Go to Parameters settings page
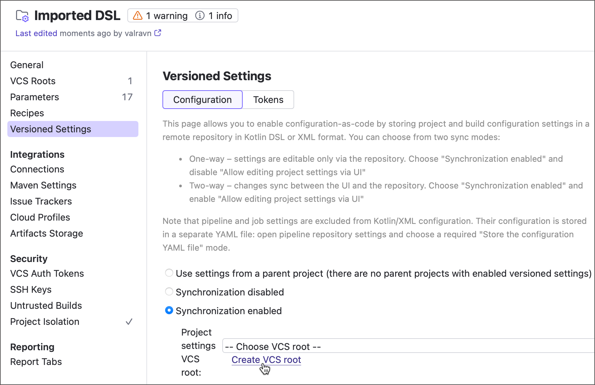 [x=34, y=97]
